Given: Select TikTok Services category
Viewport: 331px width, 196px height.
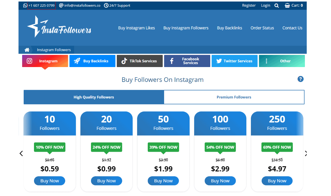Looking at the screenshot, I should pyautogui.click(x=140, y=61).
